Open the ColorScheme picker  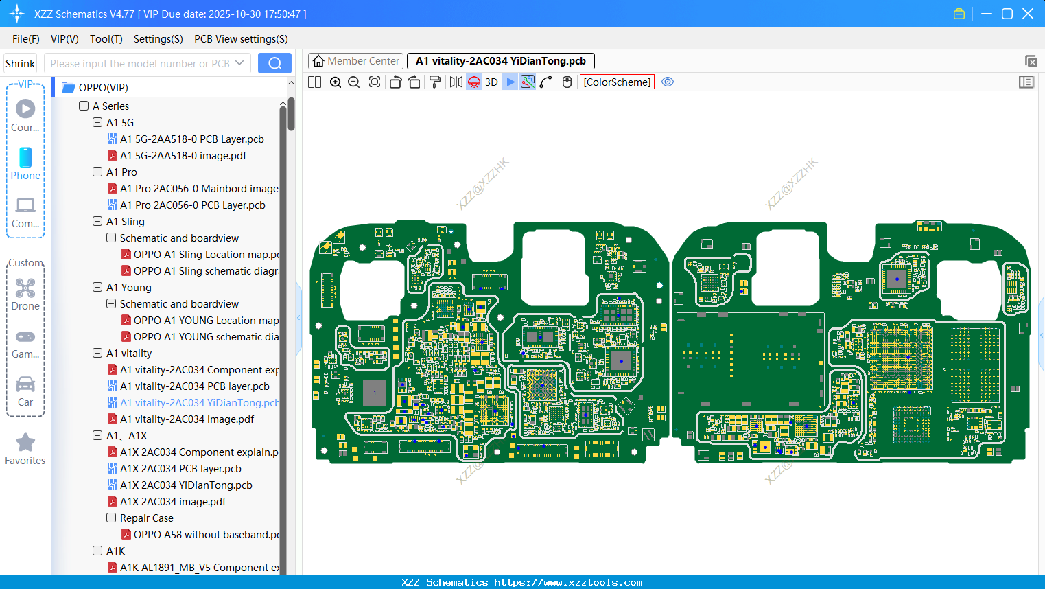(617, 82)
